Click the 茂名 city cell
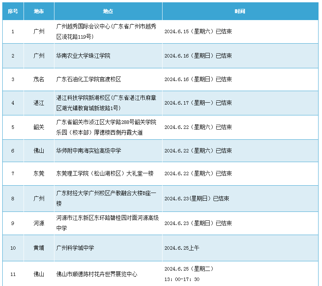The height and width of the screenshot is (286, 322). pos(39,79)
